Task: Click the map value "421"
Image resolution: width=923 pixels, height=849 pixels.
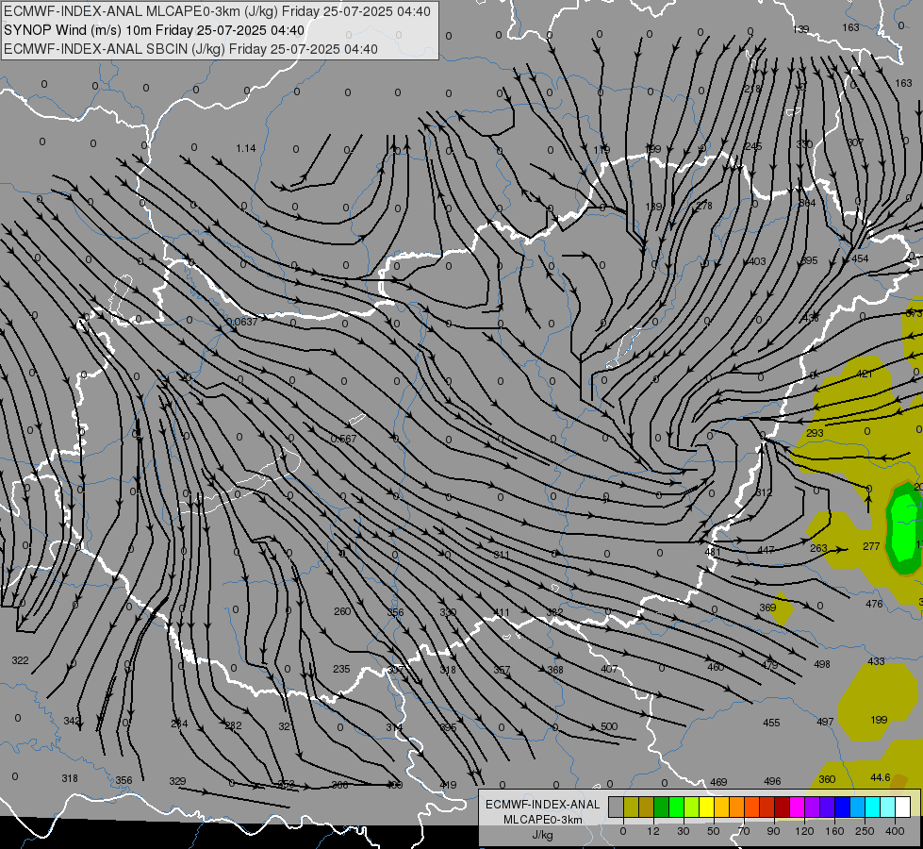Action: tap(865, 374)
